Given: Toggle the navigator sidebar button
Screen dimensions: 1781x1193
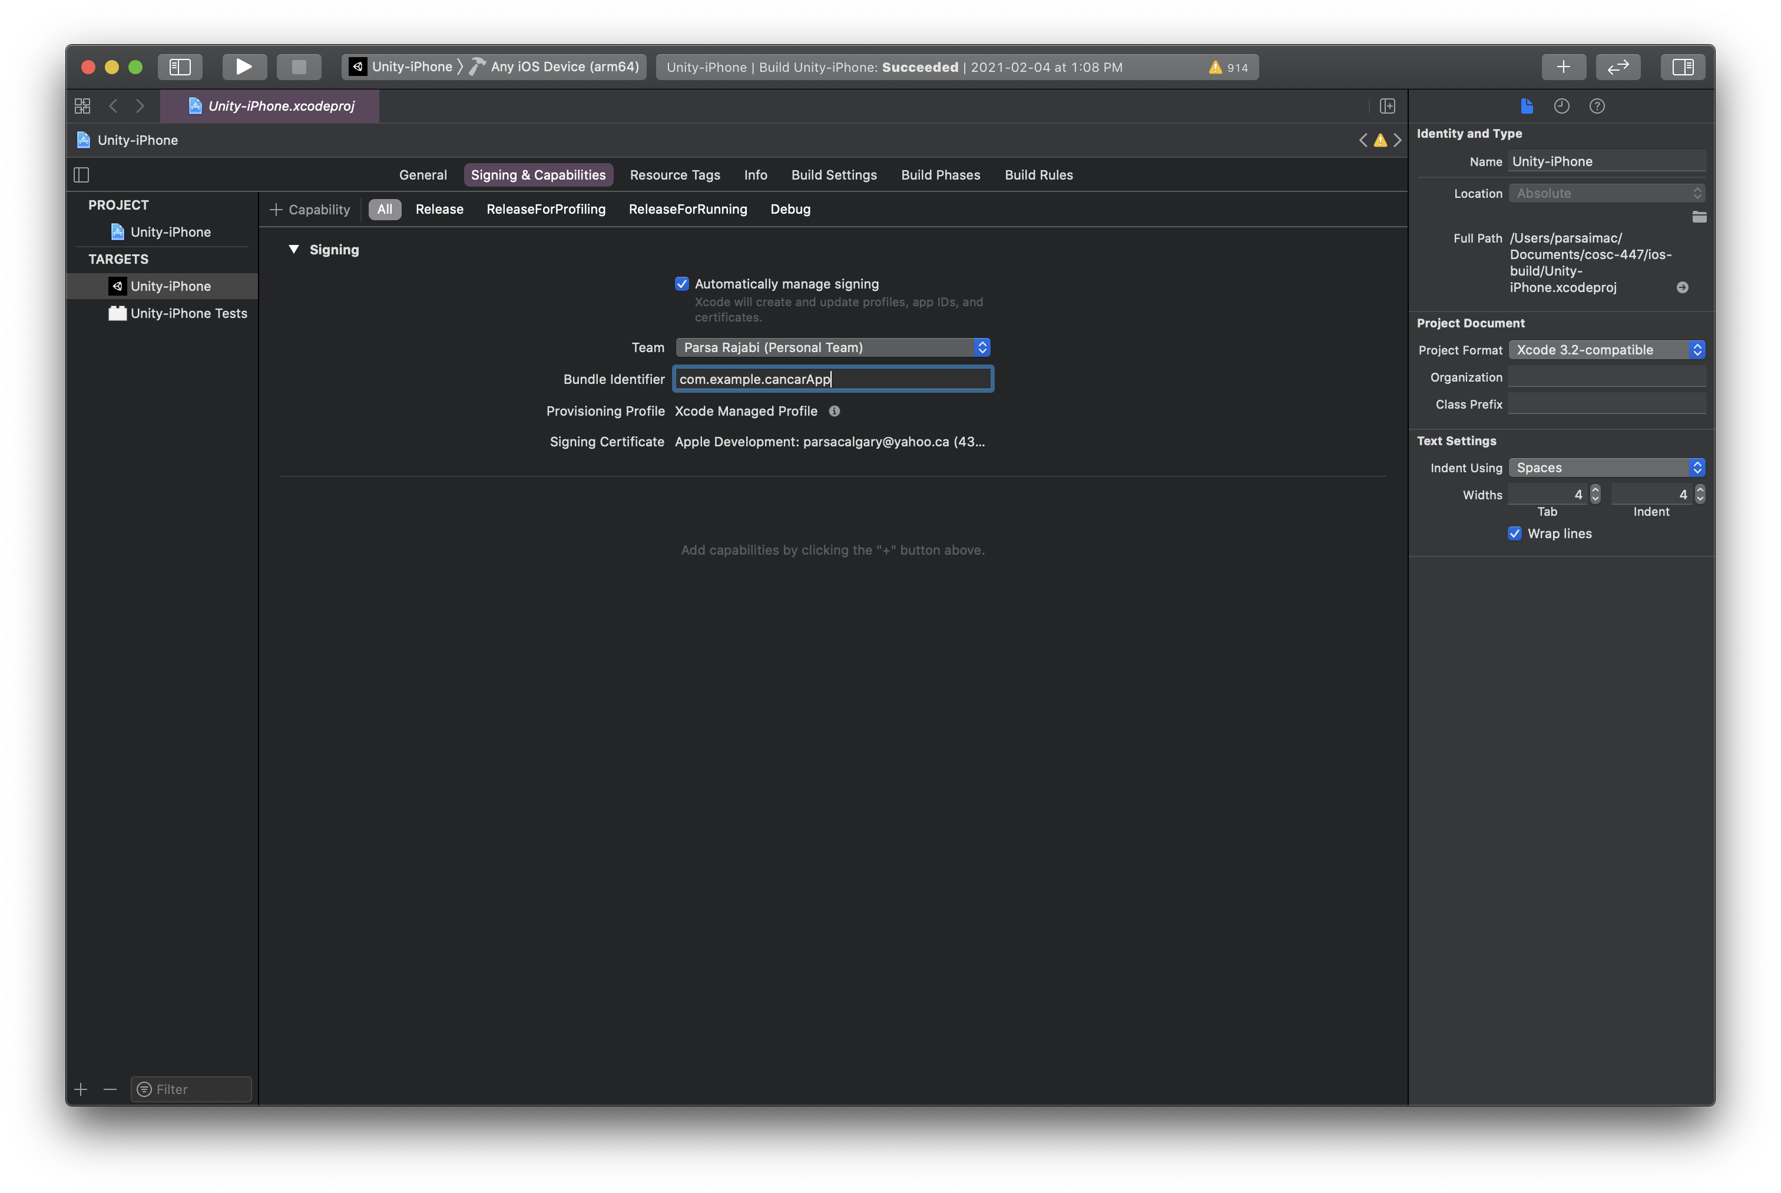Looking at the screenshot, I should (180, 67).
